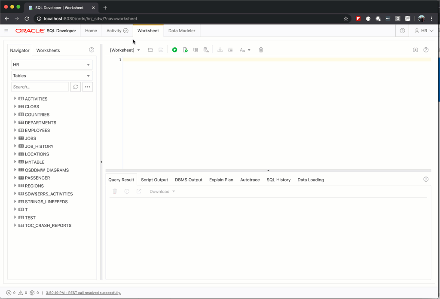This screenshot has height=299, width=440.
Task: Switch to the Data Modeler tab
Action: tap(181, 31)
